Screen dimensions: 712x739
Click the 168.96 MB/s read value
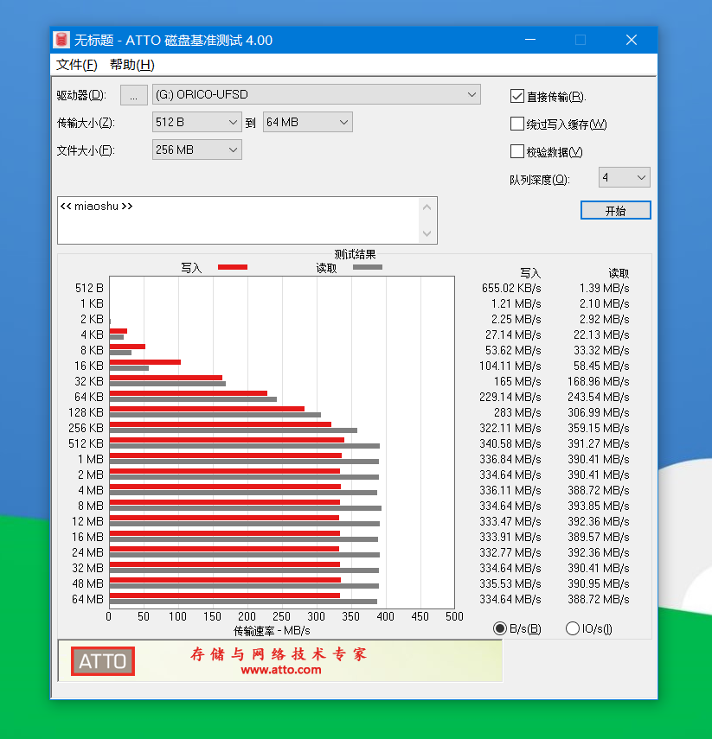pos(599,381)
